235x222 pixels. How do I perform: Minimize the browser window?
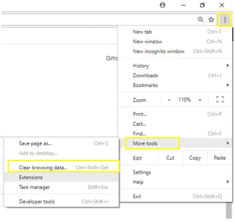(x=183, y=5)
